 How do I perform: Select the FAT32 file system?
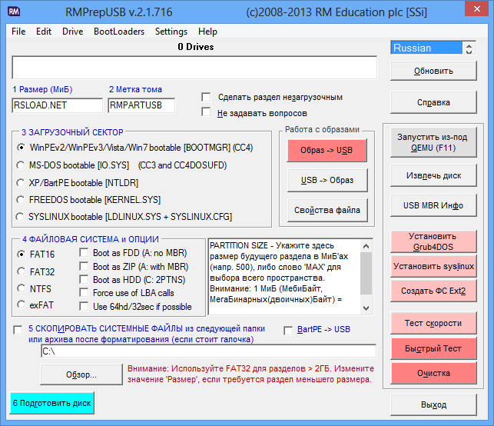[x=21, y=271]
